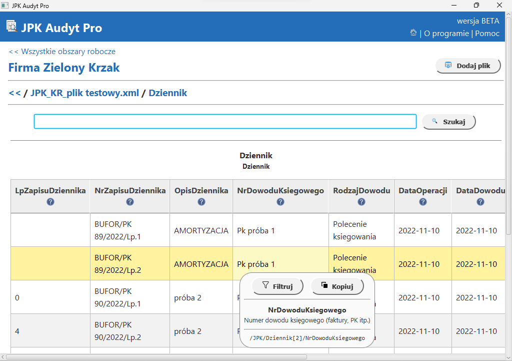The image size is (512, 361).
Task: Select cell BUFOR/PK 89/2022/Lp.2
Action: (x=130, y=264)
